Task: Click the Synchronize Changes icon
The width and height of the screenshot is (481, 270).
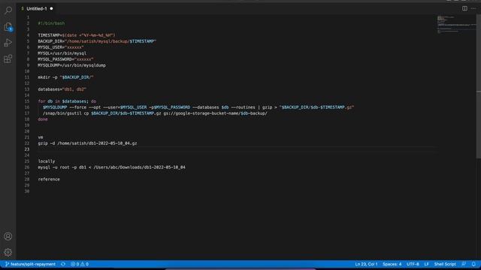Action: tap(63, 264)
